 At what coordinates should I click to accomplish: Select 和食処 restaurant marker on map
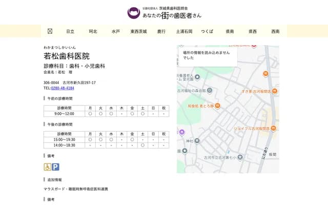(217, 106)
